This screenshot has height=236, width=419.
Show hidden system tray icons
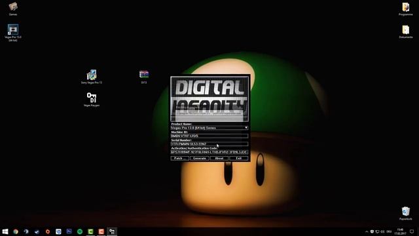point(367,231)
